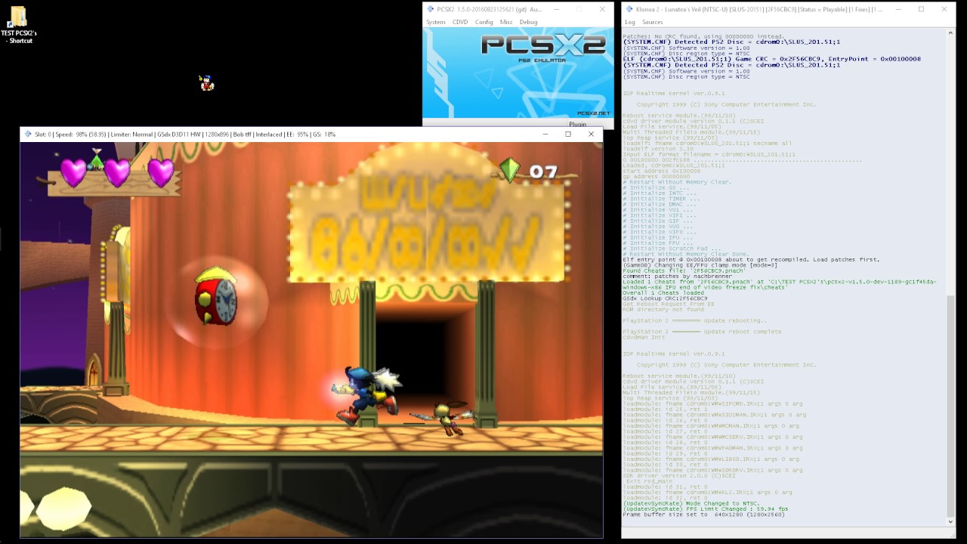Viewport: 967px width, 544px height.
Task: Click the "Update reboot complete" log line
Action: (702, 332)
